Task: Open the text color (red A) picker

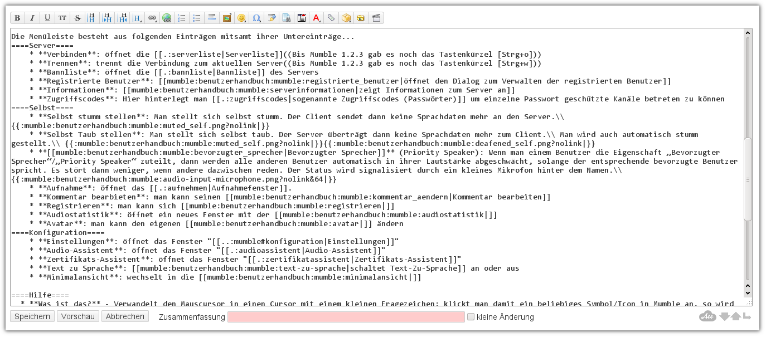Action: coord(317,18)
